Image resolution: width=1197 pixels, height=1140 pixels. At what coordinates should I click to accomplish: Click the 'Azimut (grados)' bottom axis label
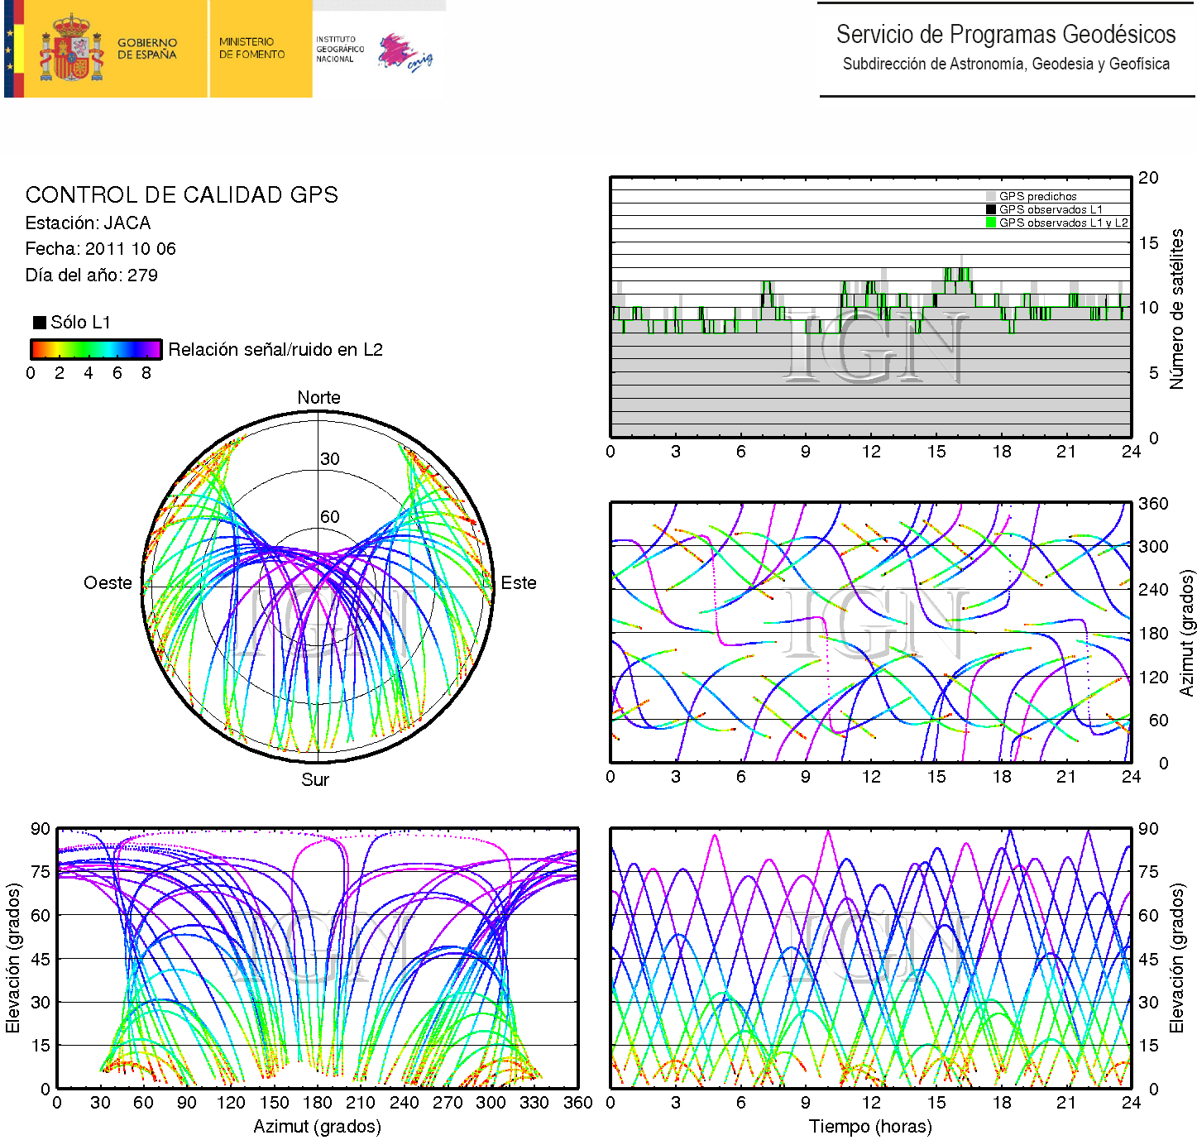tap(317, 1127)
